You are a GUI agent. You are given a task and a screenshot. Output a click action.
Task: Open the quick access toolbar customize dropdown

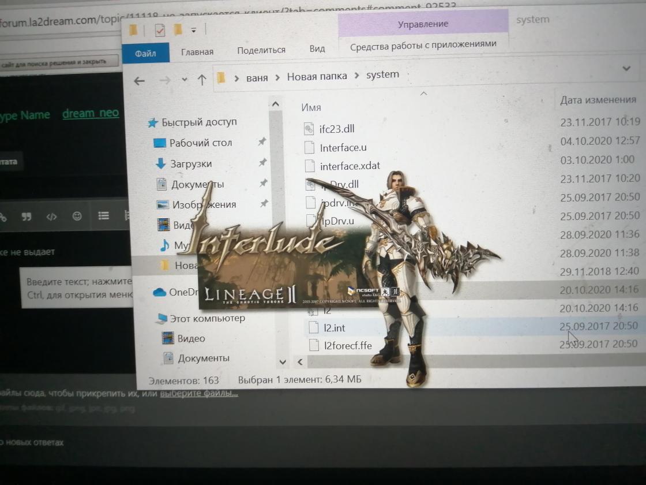click(x=194, y=30)
